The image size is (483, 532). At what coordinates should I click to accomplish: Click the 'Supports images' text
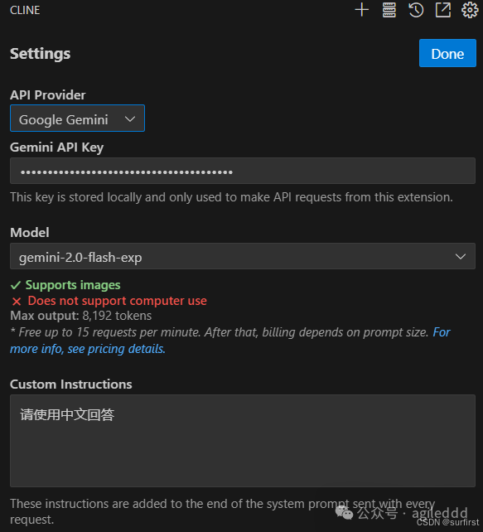[73, 285]
